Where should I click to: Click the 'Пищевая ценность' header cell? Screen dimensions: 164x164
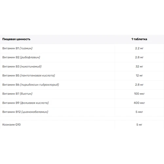[16, 39]
